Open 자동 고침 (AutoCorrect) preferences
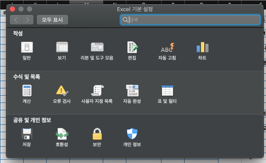Screen dimensions: 266x163 (167, 48)
